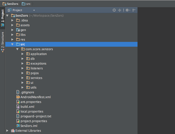Collapse the SenZors root node
The height and width of the screenshot is (134, 175).
click(7, 16)
